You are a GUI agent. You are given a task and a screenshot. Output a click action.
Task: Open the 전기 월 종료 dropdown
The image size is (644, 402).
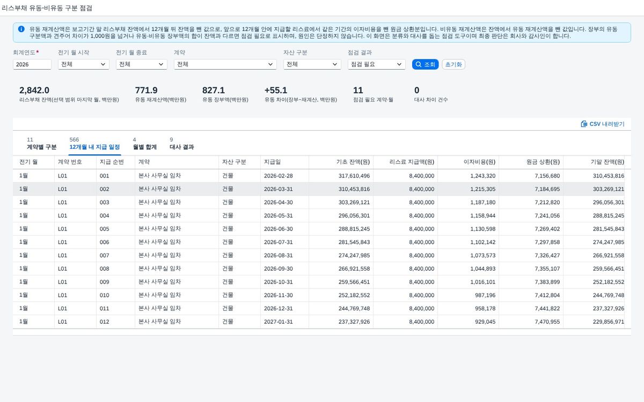(142, 64)
